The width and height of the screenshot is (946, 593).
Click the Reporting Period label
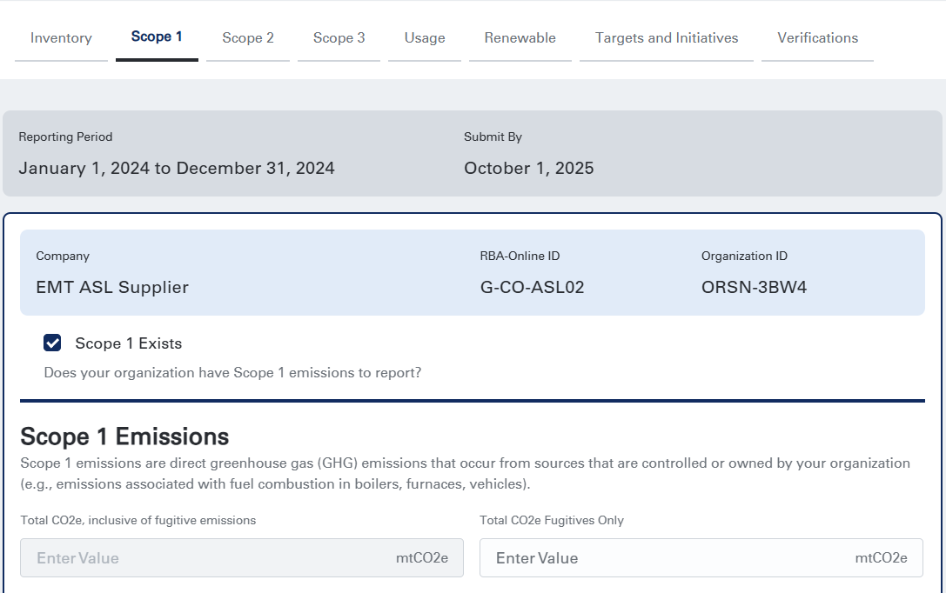point(66,137)
